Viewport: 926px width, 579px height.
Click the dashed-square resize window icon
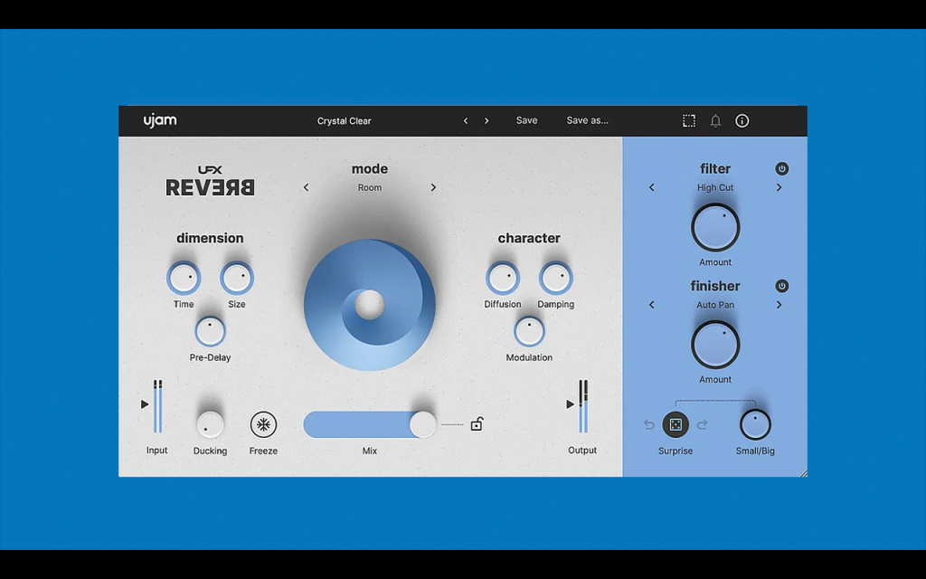click(688, 120)
